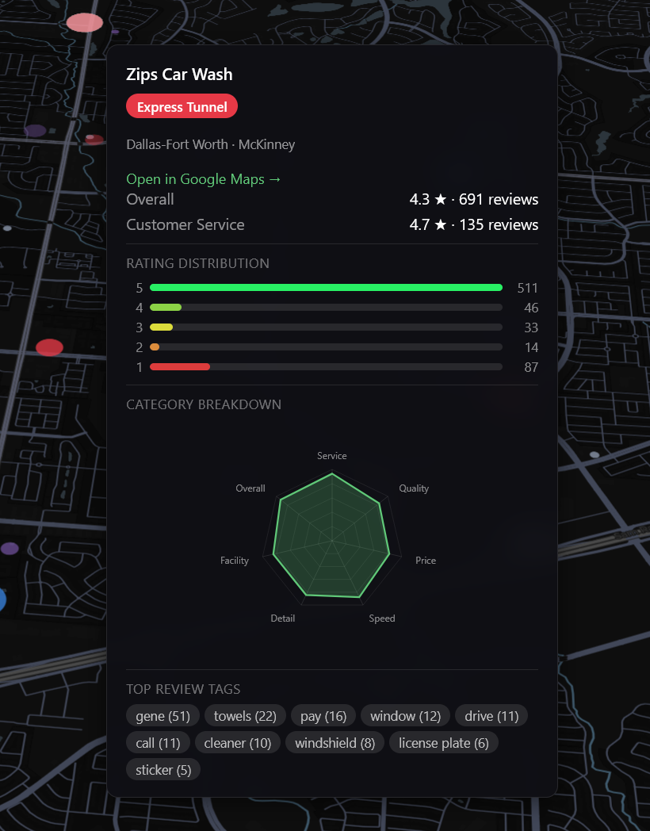The height and width of the screenshot is (831, 650).
Task: Select the pay (16) review tag
Action: tap(323, 716)
